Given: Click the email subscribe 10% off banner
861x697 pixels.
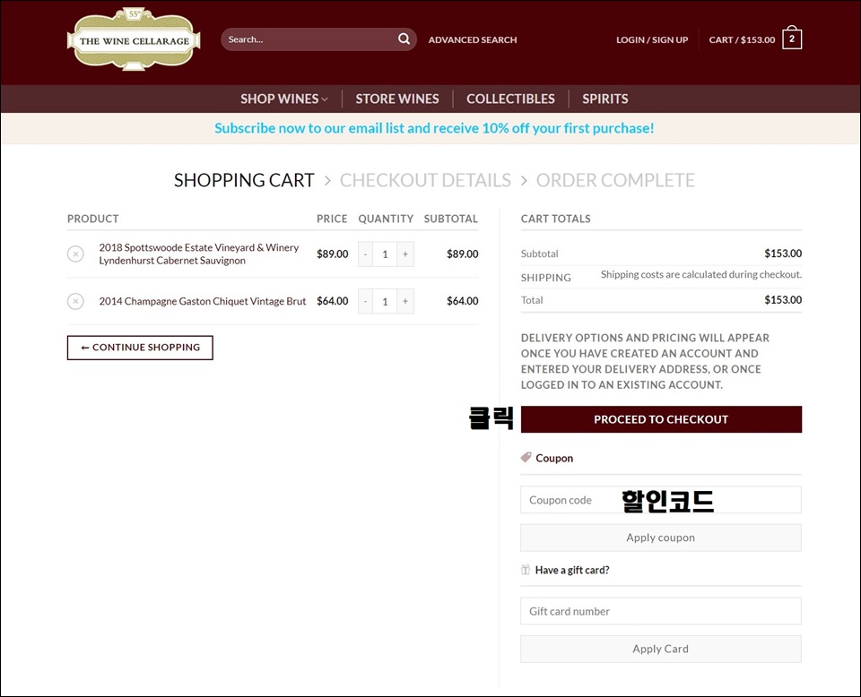Looking at the screenshot, I should click(434, 128).
